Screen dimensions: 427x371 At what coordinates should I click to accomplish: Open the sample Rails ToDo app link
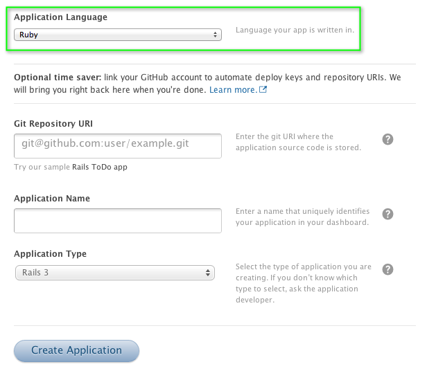(99, 167)
